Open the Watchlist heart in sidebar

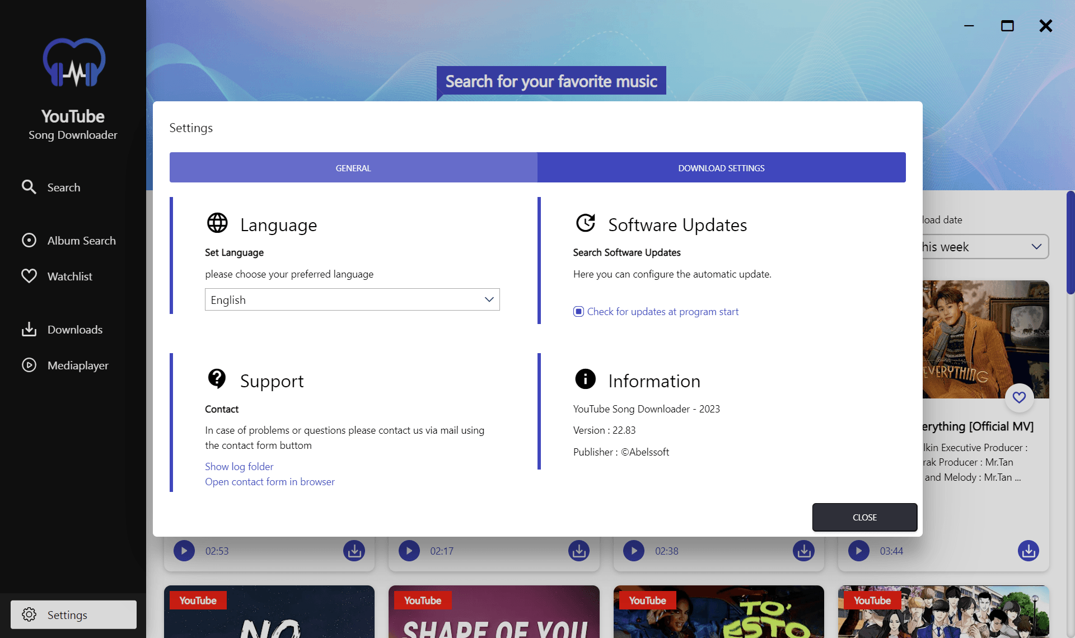tap(57, 276)
